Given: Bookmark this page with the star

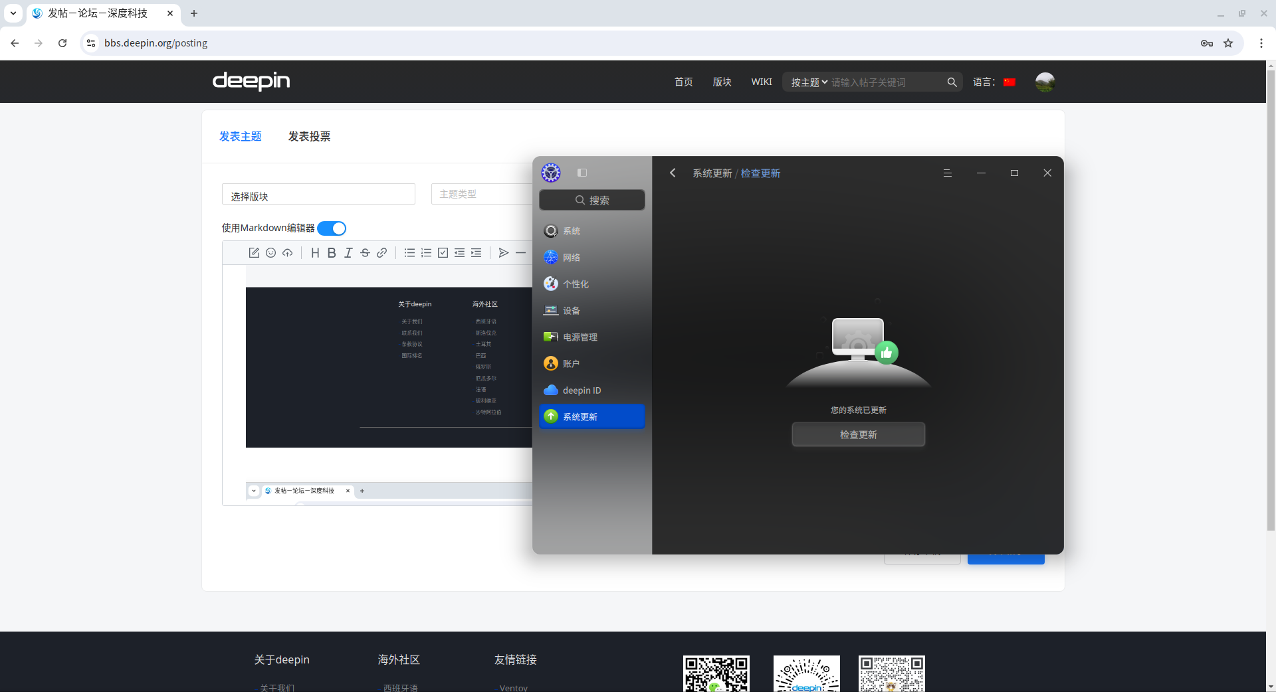Looking at the screenshot, I should click(x=1228, y=43).
